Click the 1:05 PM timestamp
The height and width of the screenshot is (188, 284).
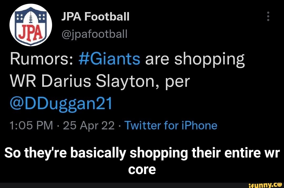click(31, 125)
